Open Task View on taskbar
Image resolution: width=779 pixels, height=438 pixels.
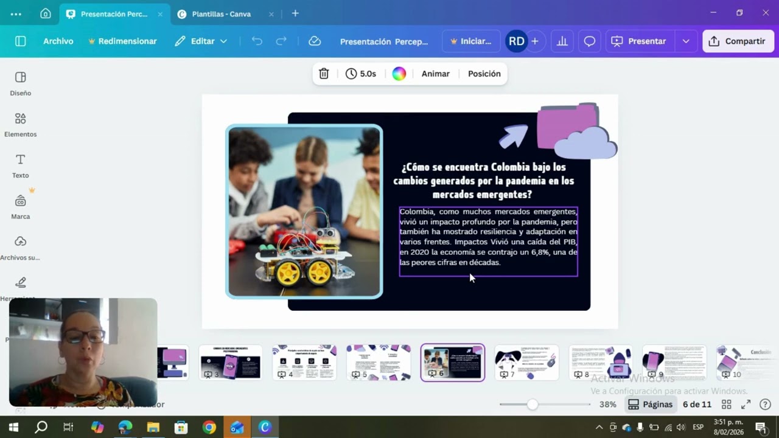[68, 427]
